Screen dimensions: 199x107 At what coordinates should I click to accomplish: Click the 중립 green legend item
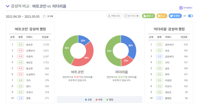point(110,100)
